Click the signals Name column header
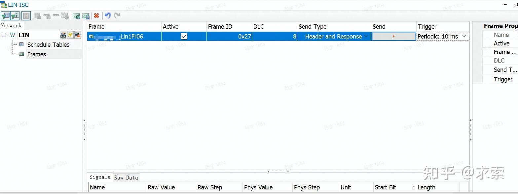 (117, 187)
